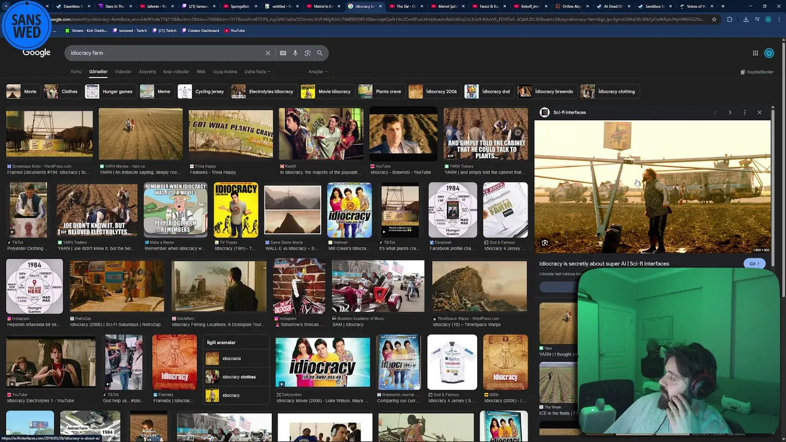The height and width of the screenshot is (442, 786).
Task: Filter images by Hunger games chip
Action: 109,91
